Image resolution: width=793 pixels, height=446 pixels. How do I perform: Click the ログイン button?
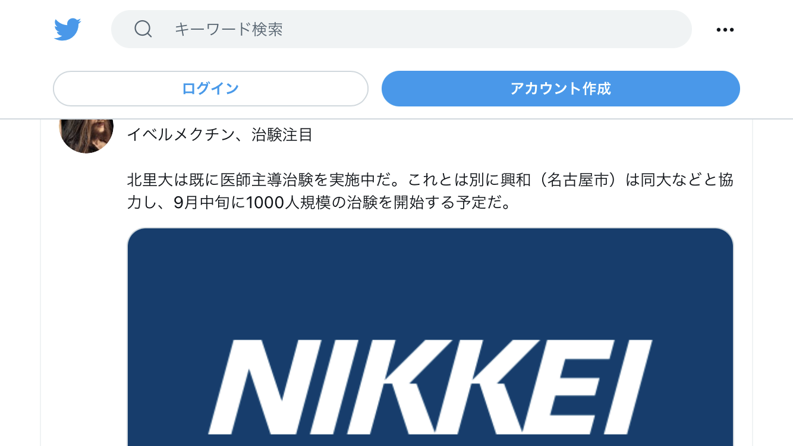click(210, 89)
